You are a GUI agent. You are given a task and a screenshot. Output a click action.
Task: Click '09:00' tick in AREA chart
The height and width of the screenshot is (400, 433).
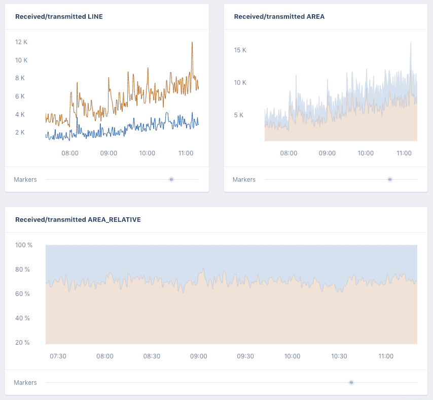click(x=327, y=153)
